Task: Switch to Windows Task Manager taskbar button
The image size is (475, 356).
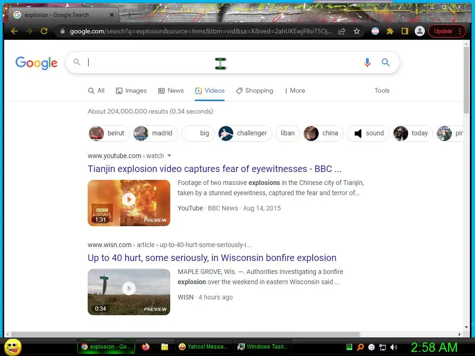Action: tap(263, 347)
